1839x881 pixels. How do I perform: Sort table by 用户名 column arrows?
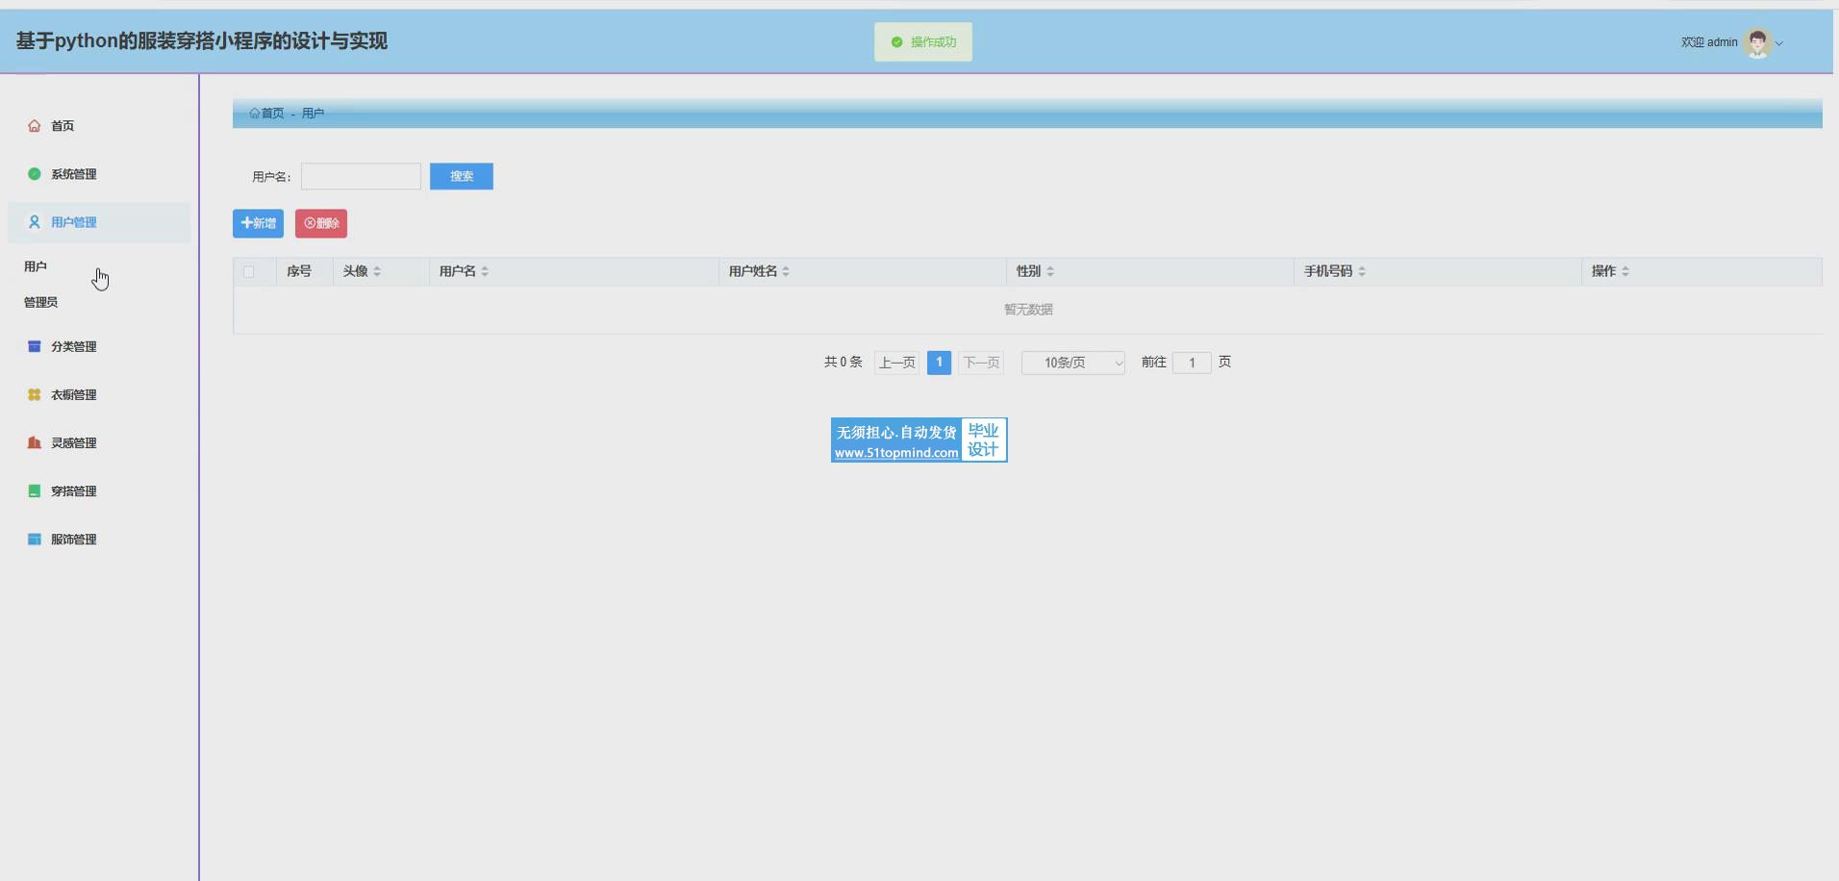(485, 271)
